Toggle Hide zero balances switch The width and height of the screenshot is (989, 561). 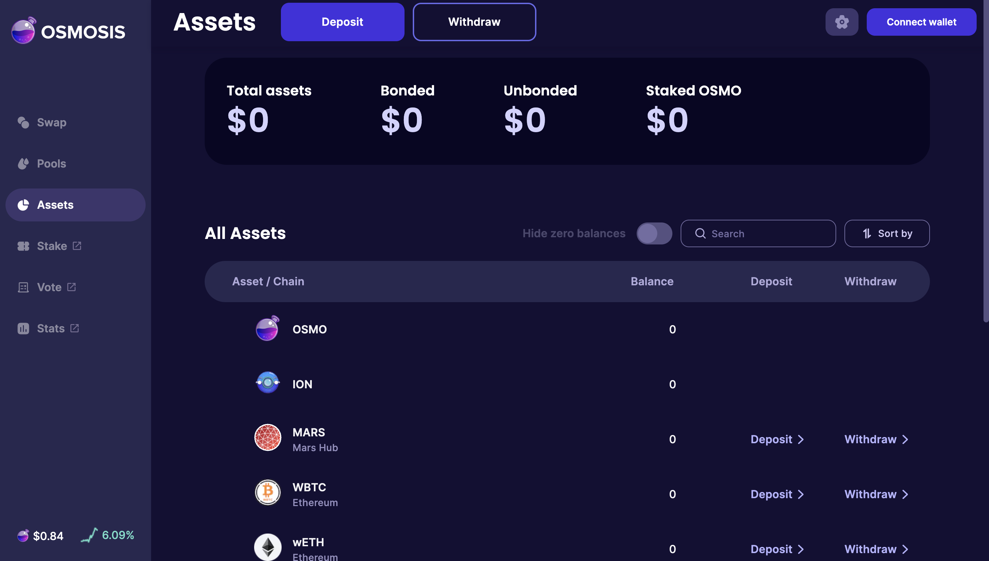(654, 233)
